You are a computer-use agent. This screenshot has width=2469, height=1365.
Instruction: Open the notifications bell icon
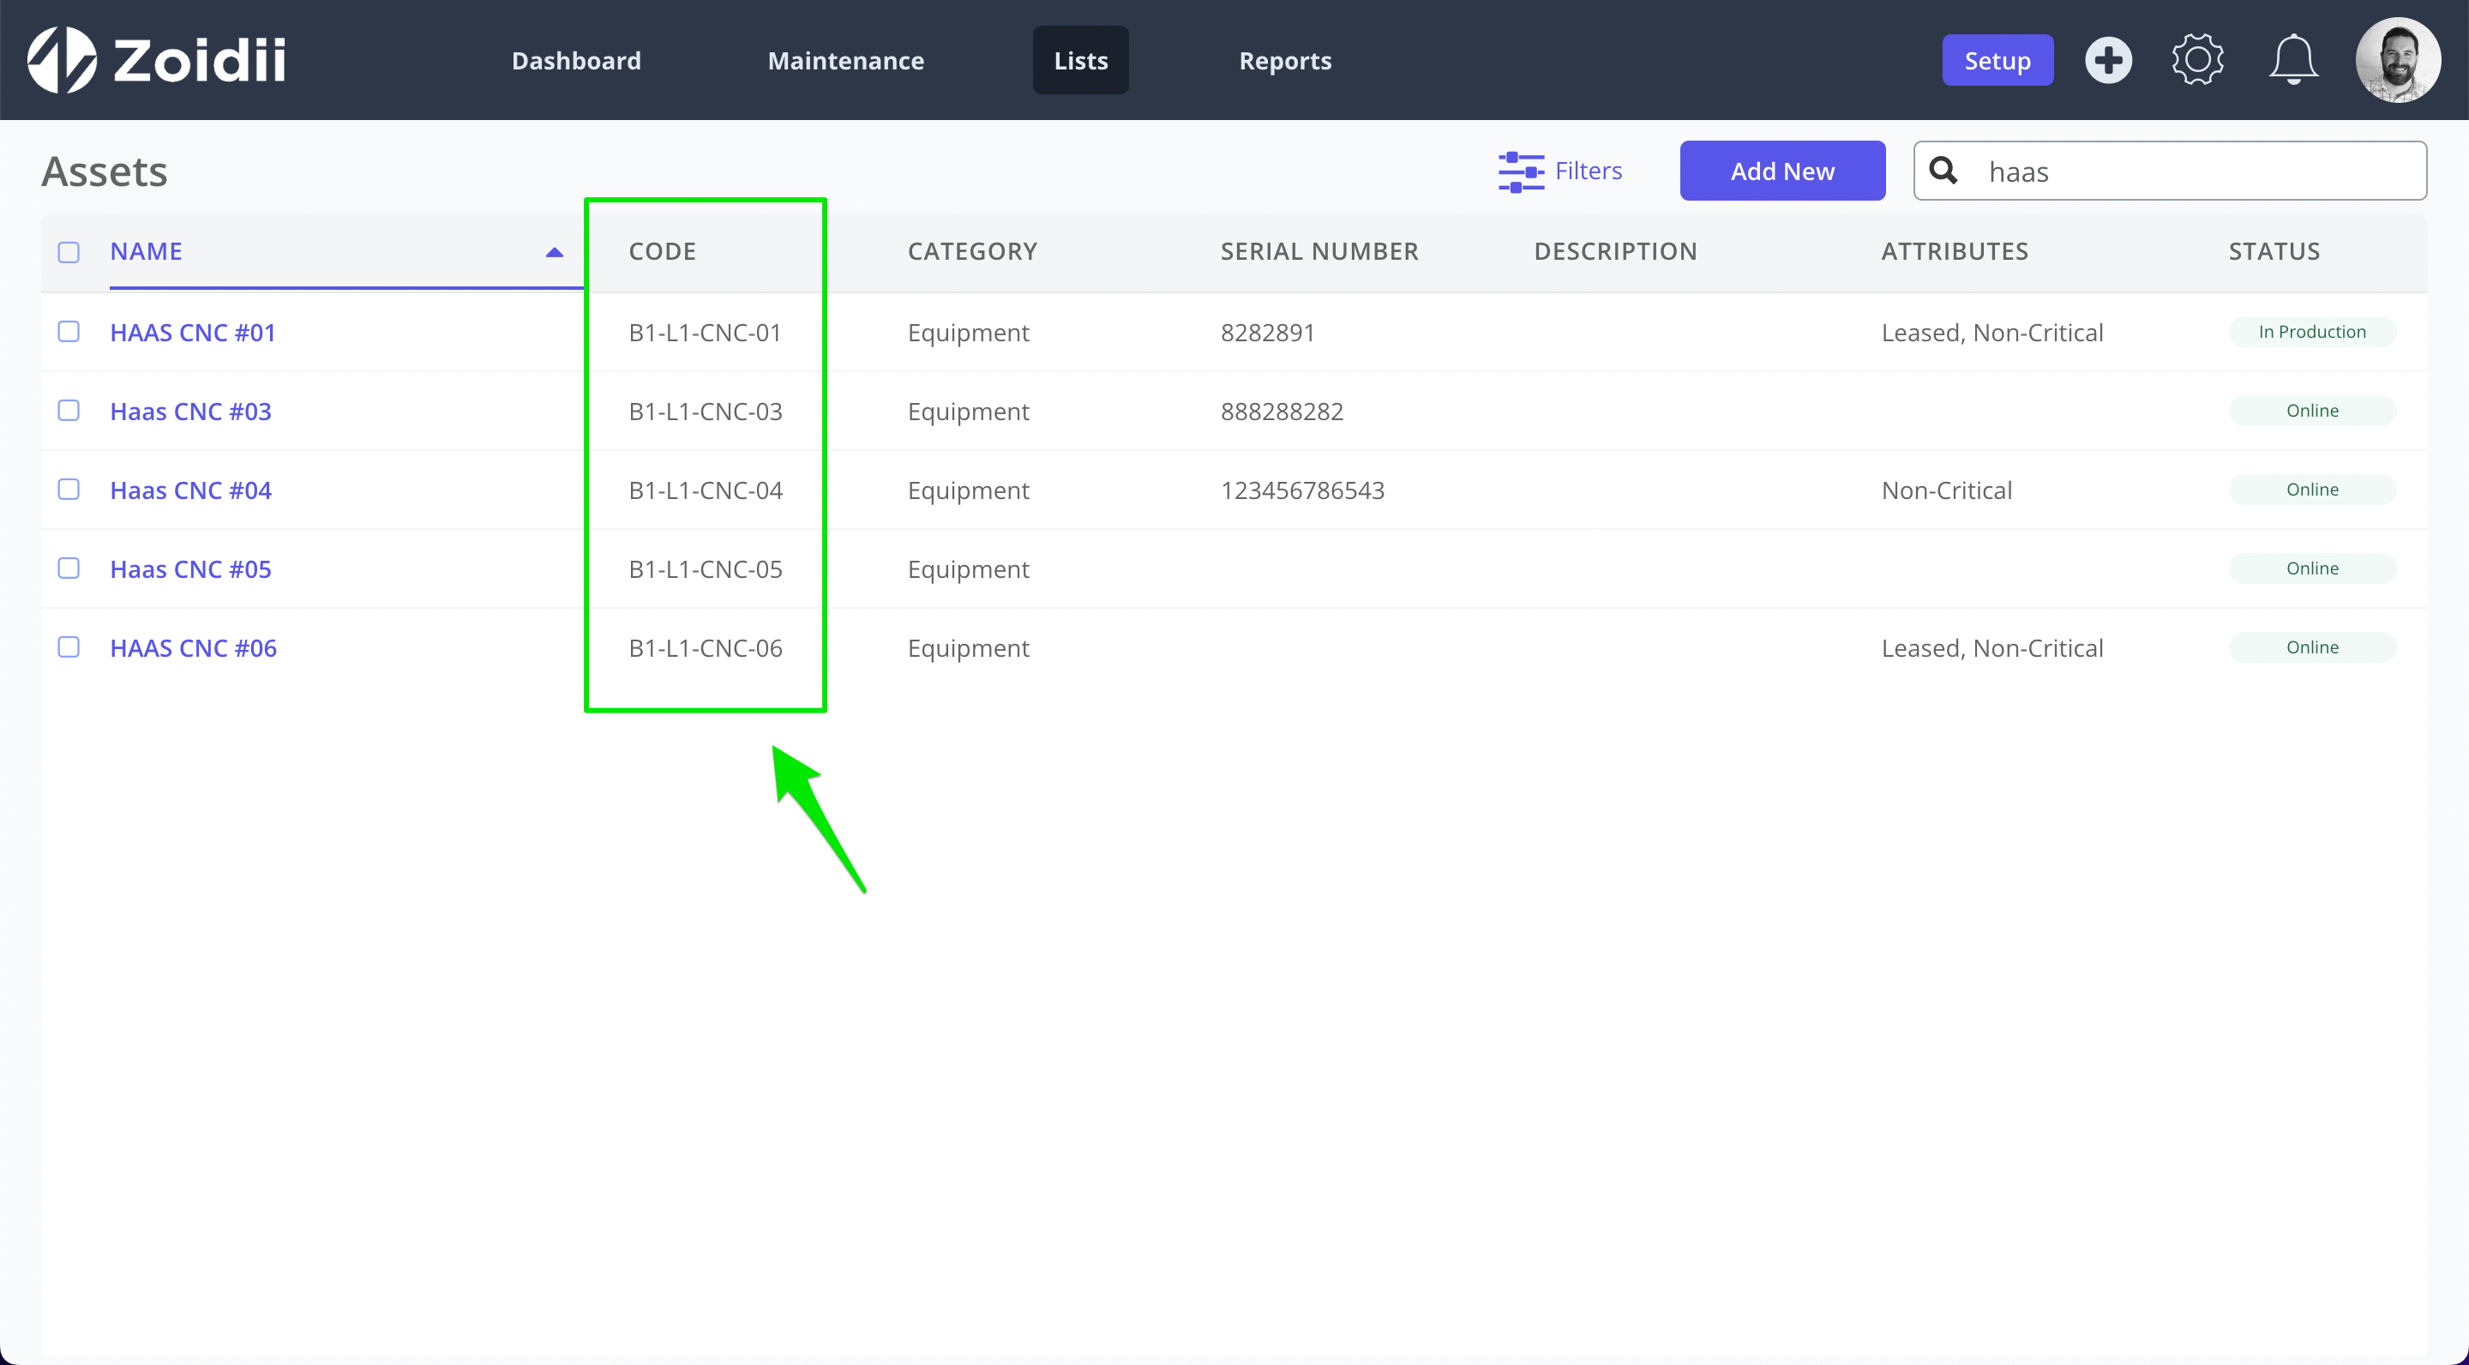[x=2292, y=59]
